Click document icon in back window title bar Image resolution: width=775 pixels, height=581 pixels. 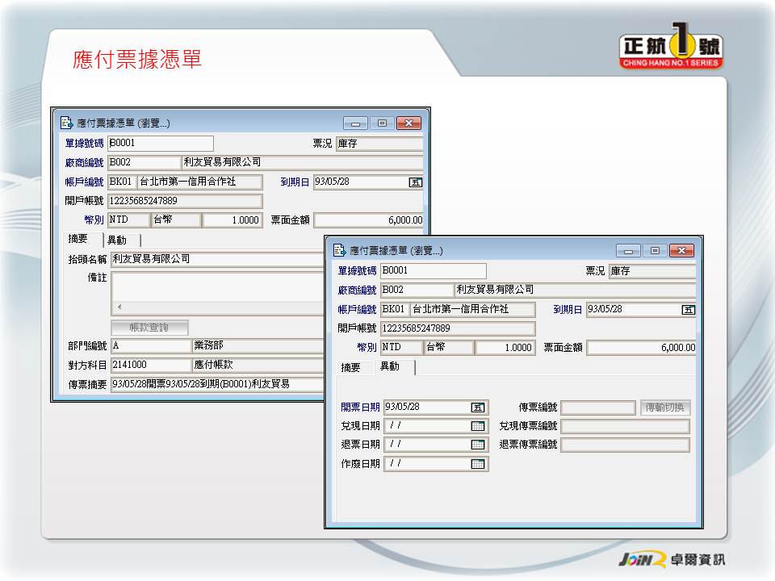coord(67,123)
